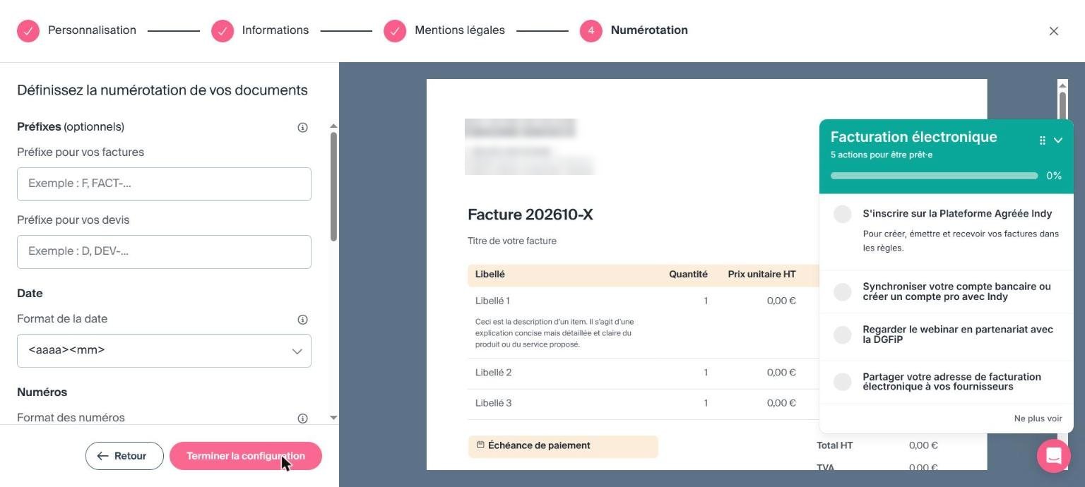Click the step 4 number circle
Viewport: 1085px width, 487px height.
click(x=591, y=31)
